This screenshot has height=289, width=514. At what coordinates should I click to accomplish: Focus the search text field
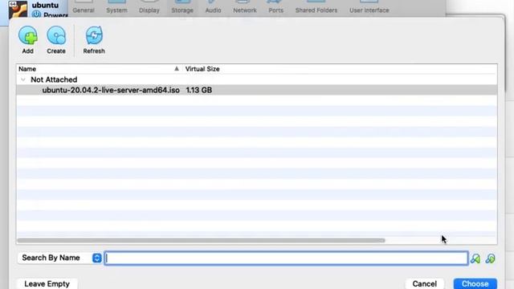(286, 258)
